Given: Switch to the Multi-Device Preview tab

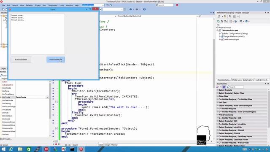Looking at the screenshot, I should click(262, 80).
